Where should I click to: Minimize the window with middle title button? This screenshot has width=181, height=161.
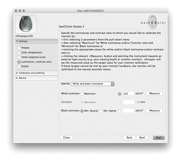pyautogui.click(x=20, y=11)
